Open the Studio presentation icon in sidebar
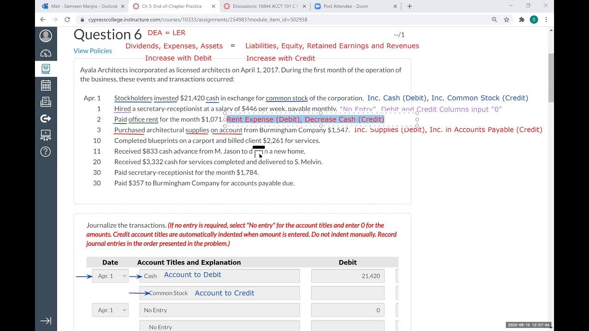Image resolution: width=589 pixels, height=331 pixels. point(46,135)
